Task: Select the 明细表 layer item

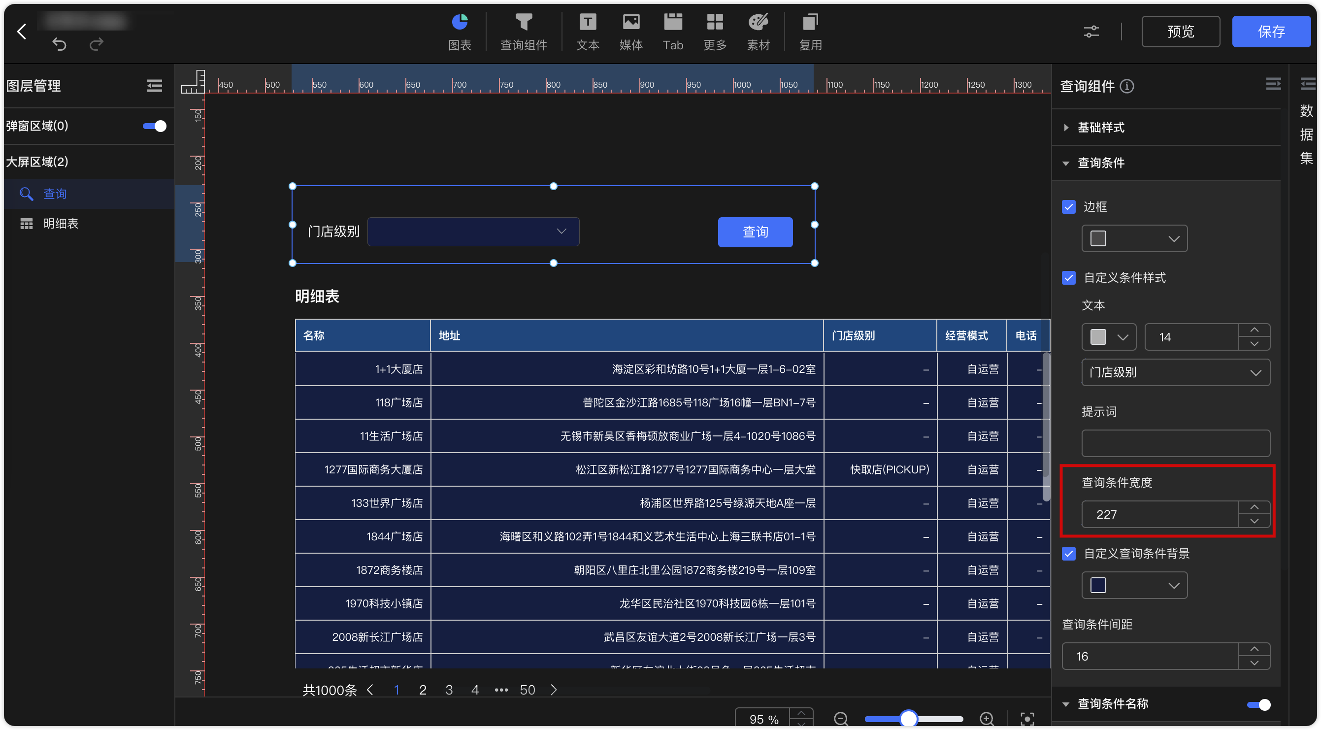Action: pos(89,224)
